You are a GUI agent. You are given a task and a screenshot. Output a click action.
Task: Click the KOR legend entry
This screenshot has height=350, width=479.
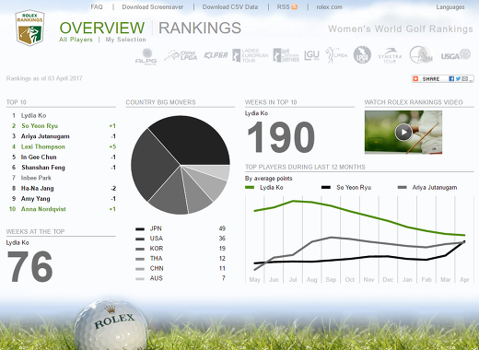coord(181,249)
